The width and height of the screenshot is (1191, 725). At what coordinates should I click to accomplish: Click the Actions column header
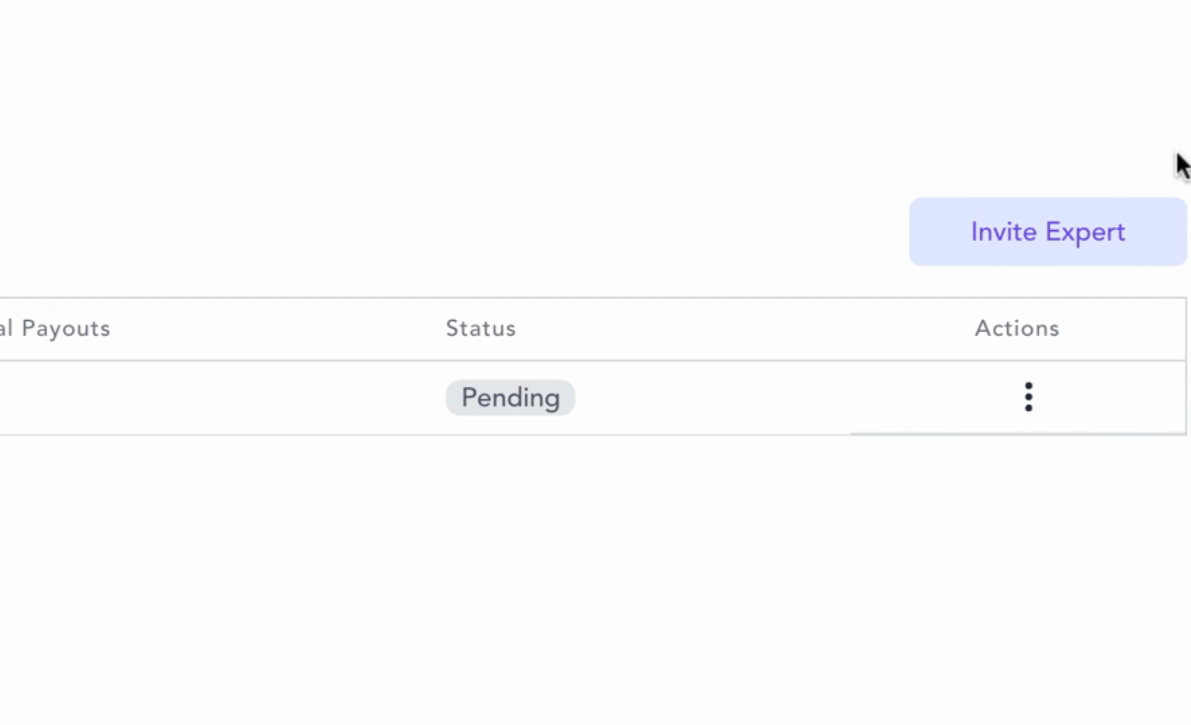(1016, 329)
